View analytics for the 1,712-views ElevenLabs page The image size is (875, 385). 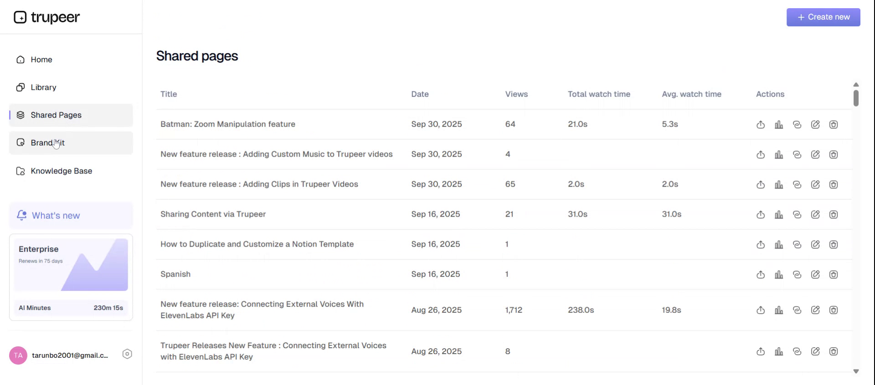point(779,310)
